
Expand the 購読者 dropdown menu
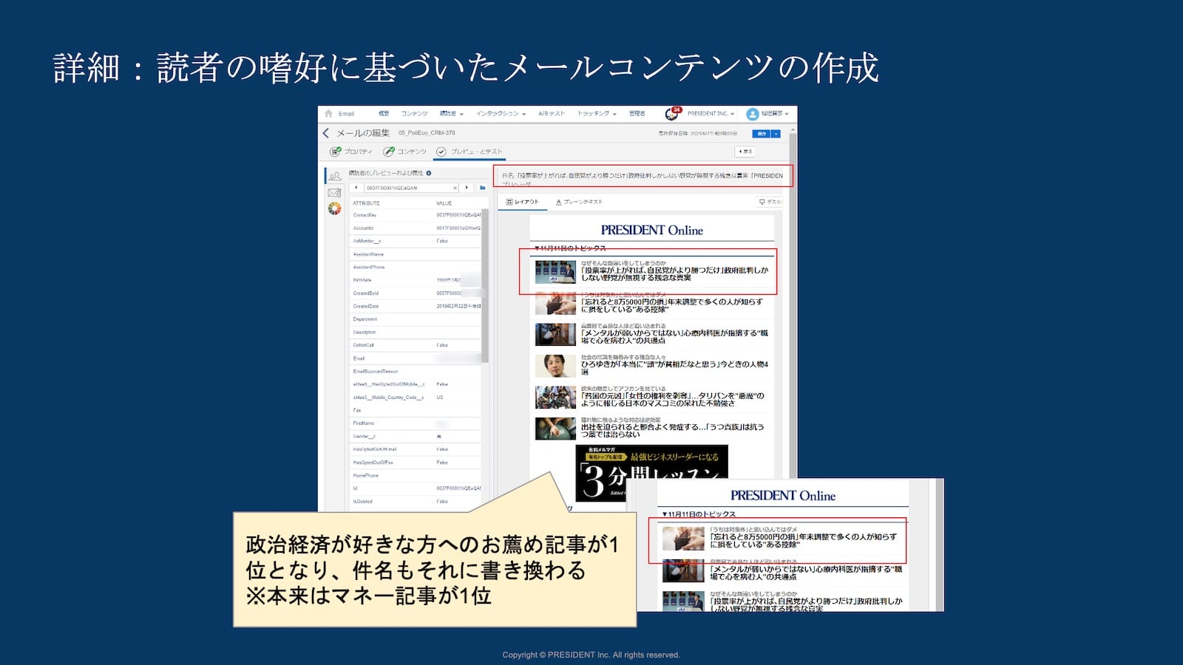coord(451,114)
